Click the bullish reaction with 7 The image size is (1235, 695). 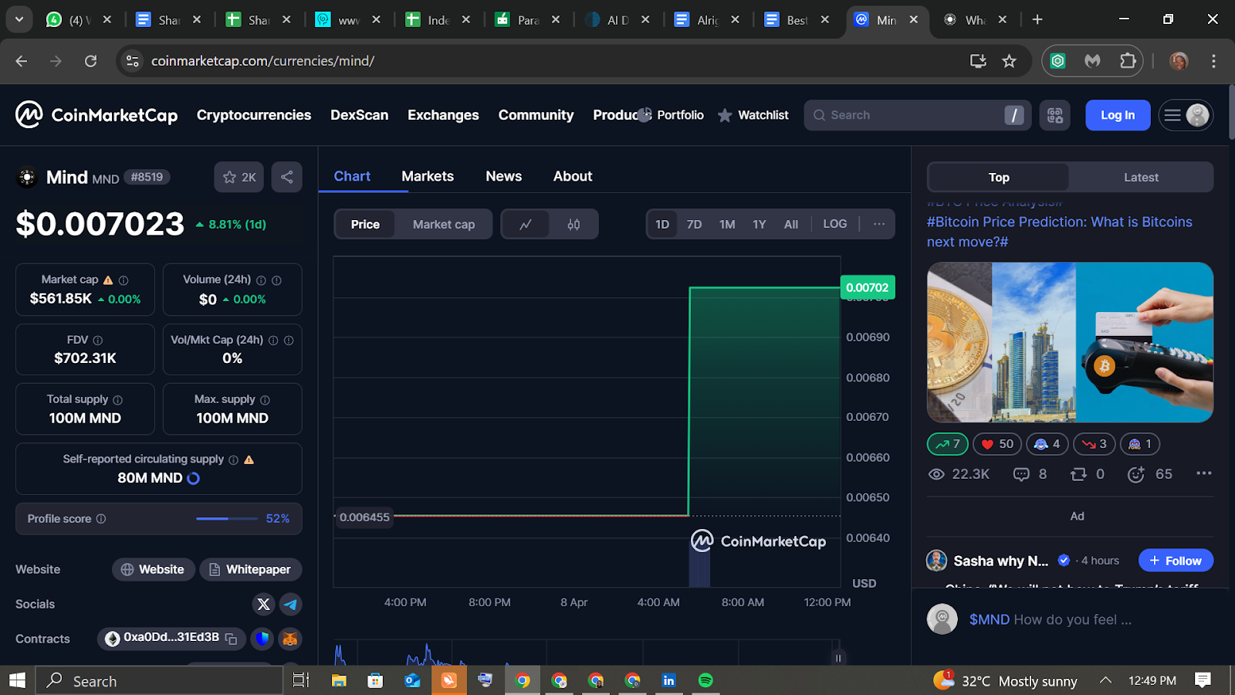pyautogui.click(x=948, y=444)
